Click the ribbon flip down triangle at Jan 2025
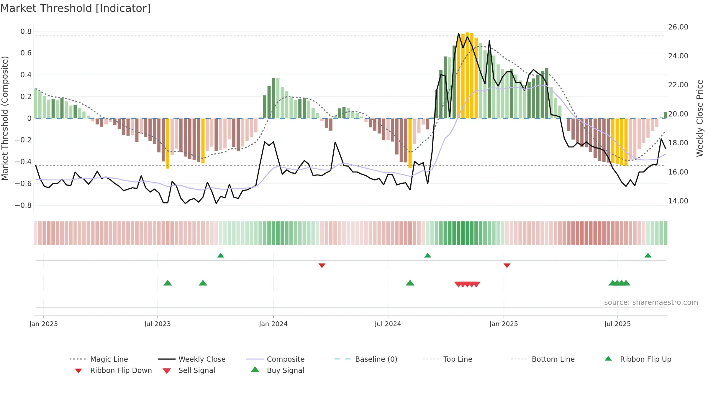Screen dimensions: 708x398 pos(507,266)
